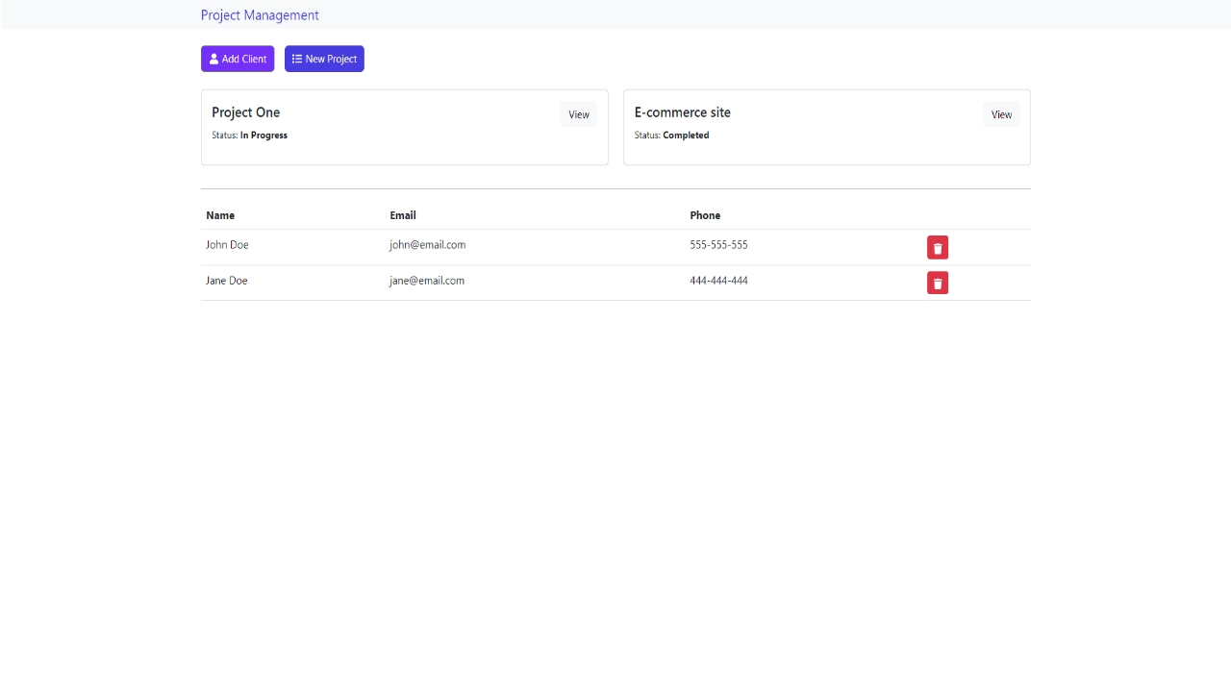
Task: Click the trash icon for Jane Doe
Action: point(937,284)
